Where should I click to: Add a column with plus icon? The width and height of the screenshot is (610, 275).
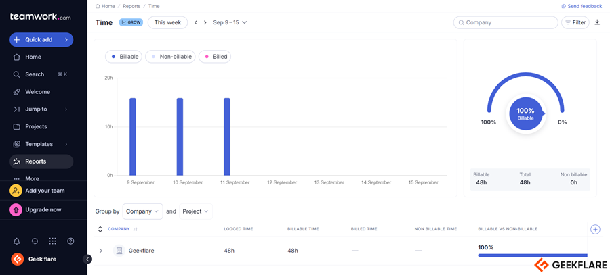point(595,229)
